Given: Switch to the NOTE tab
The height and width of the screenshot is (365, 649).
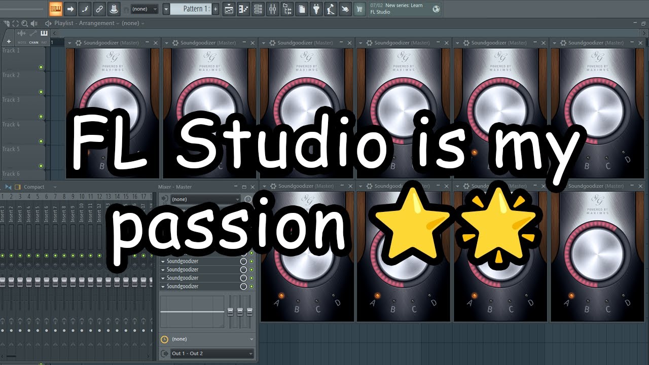Looking at the screenshot, I should (22, 43).
